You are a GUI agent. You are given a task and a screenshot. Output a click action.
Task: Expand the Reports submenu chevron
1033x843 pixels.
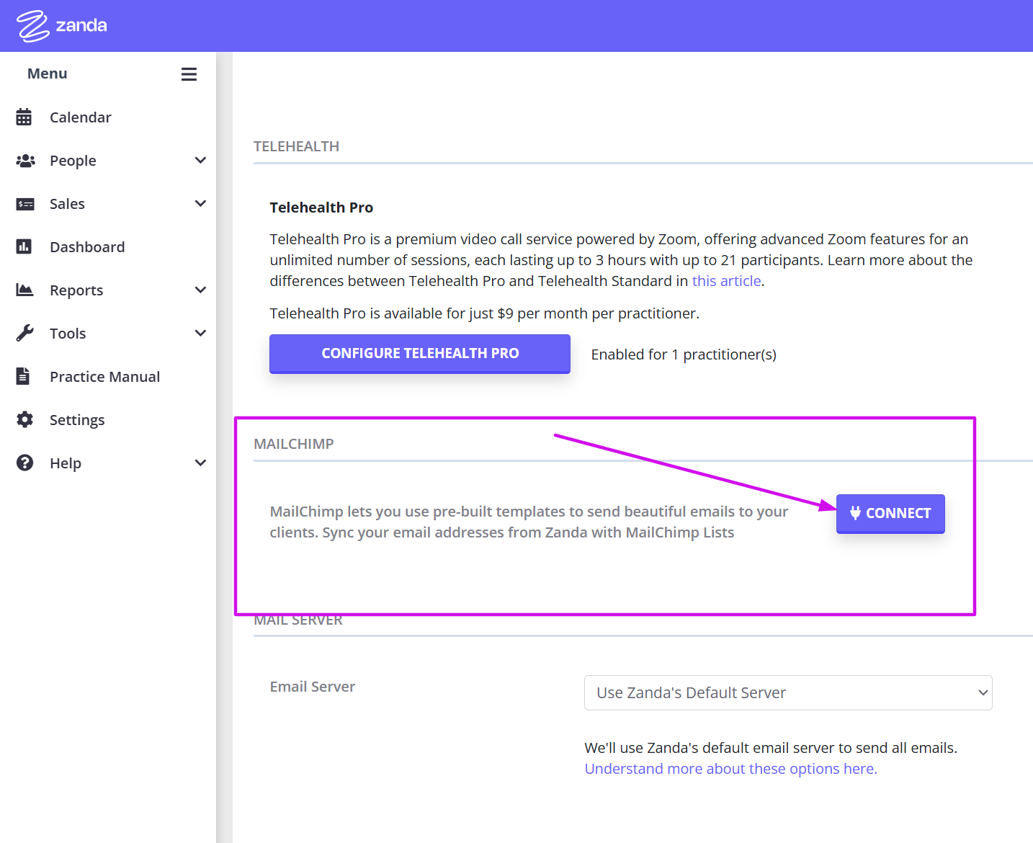(200, 290)
